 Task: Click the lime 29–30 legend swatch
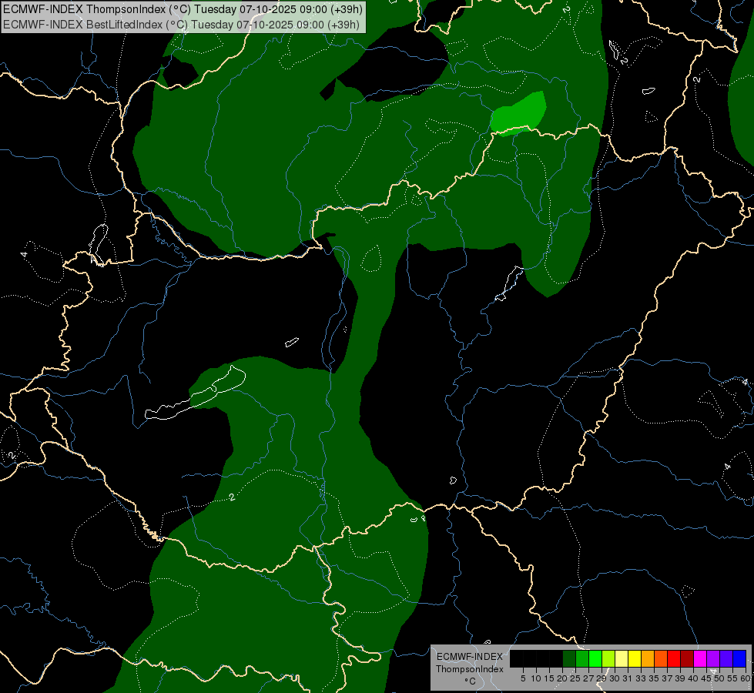point(608,658)
